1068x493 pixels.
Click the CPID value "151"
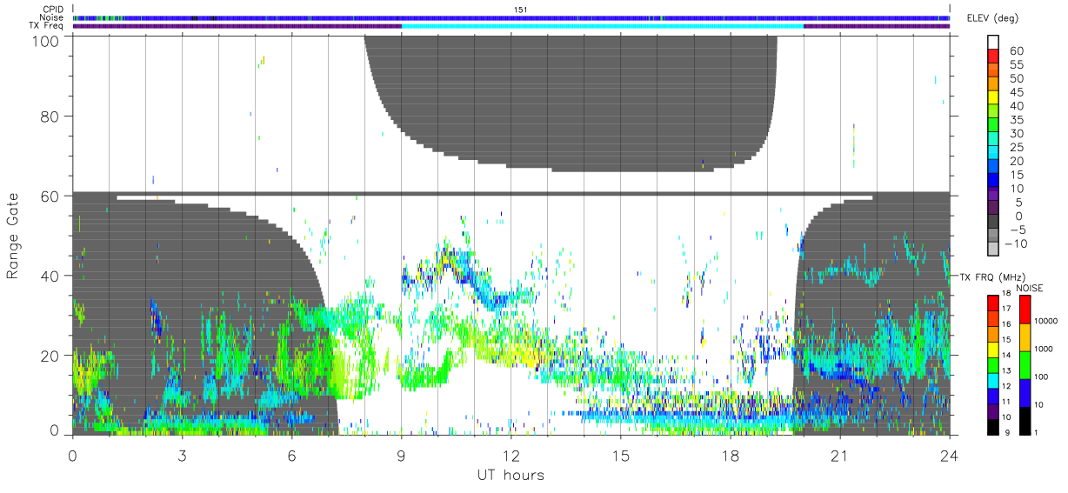tap(520, 10)
